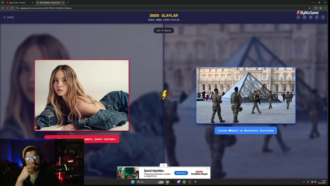Bookmark the page with the star icon
This screenshot has width=330, height=186.
coord(310,8)
